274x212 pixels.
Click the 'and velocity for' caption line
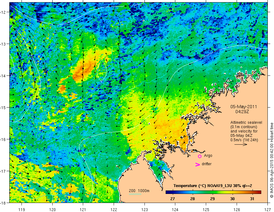point(244,131)
